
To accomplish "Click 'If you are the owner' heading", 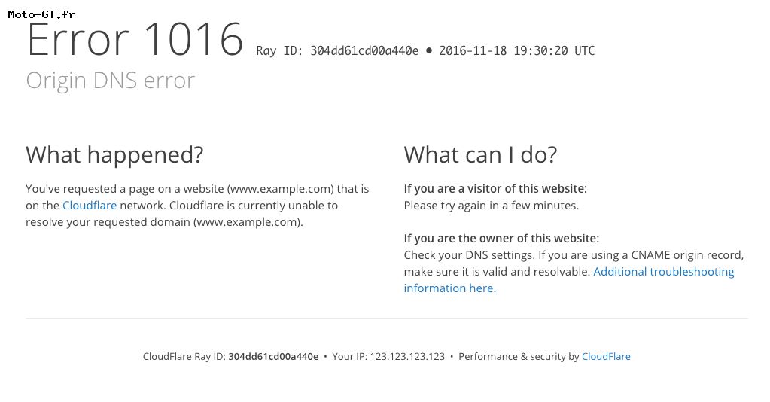I will (x=501, y=239).
